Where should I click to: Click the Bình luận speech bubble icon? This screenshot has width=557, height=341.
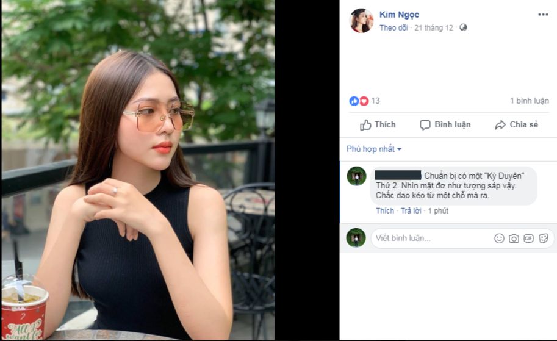tap(425, 125)
